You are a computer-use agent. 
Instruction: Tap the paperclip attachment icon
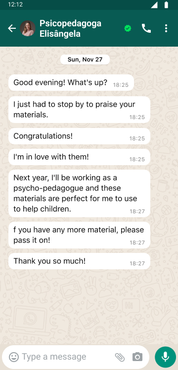120,357
